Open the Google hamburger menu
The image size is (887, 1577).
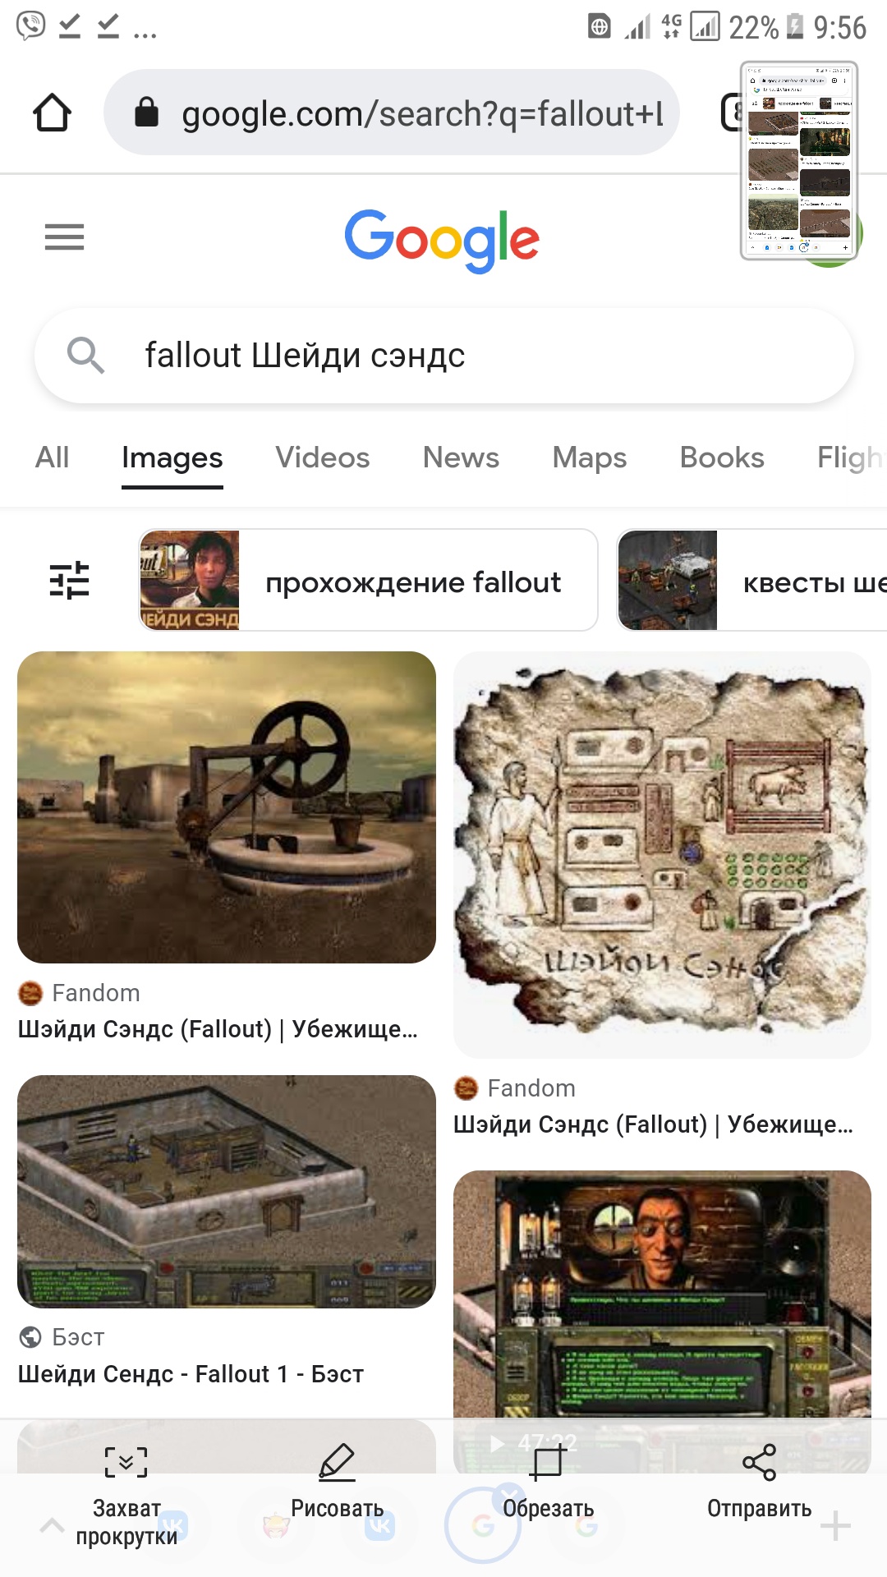pos(64,237)
